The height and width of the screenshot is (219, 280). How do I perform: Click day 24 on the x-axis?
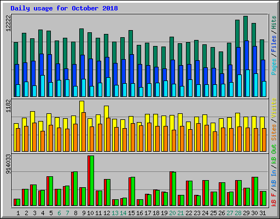[x=205, y=213]
